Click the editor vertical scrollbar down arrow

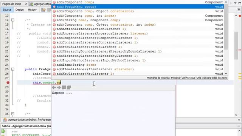pyautogui.click(x=236, y=115)
